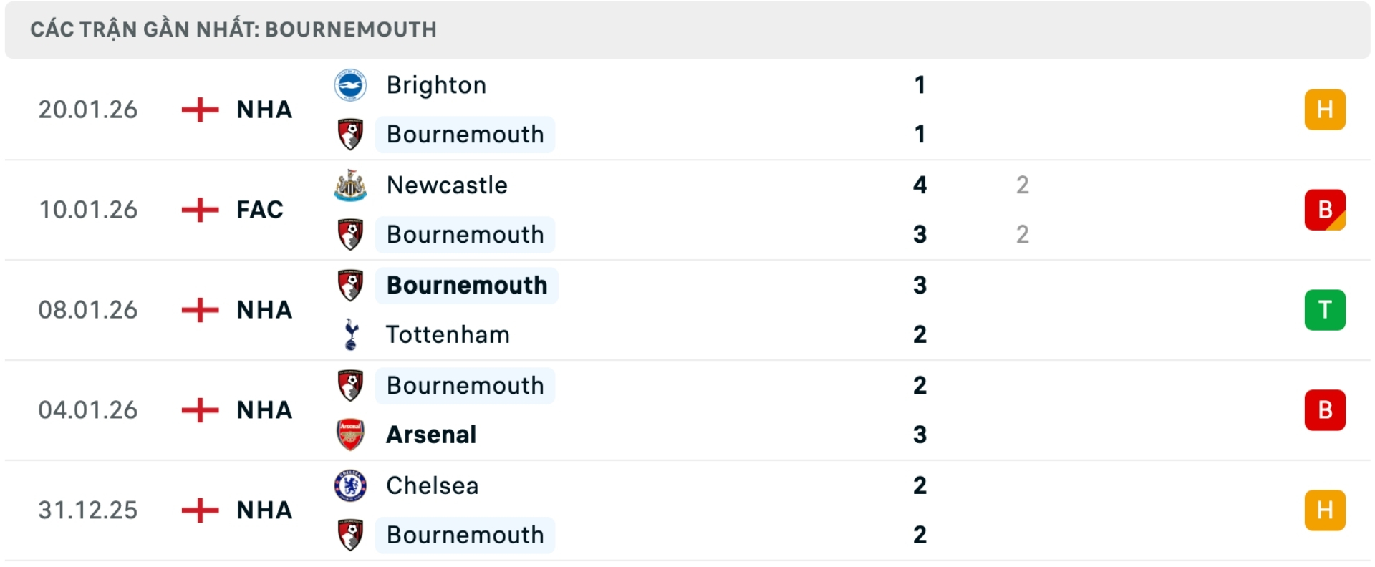This screenshot has height=567, width=1375.
Task: Click the Bournemouth badge next to Tottenham match
Action: coord(350,285)
